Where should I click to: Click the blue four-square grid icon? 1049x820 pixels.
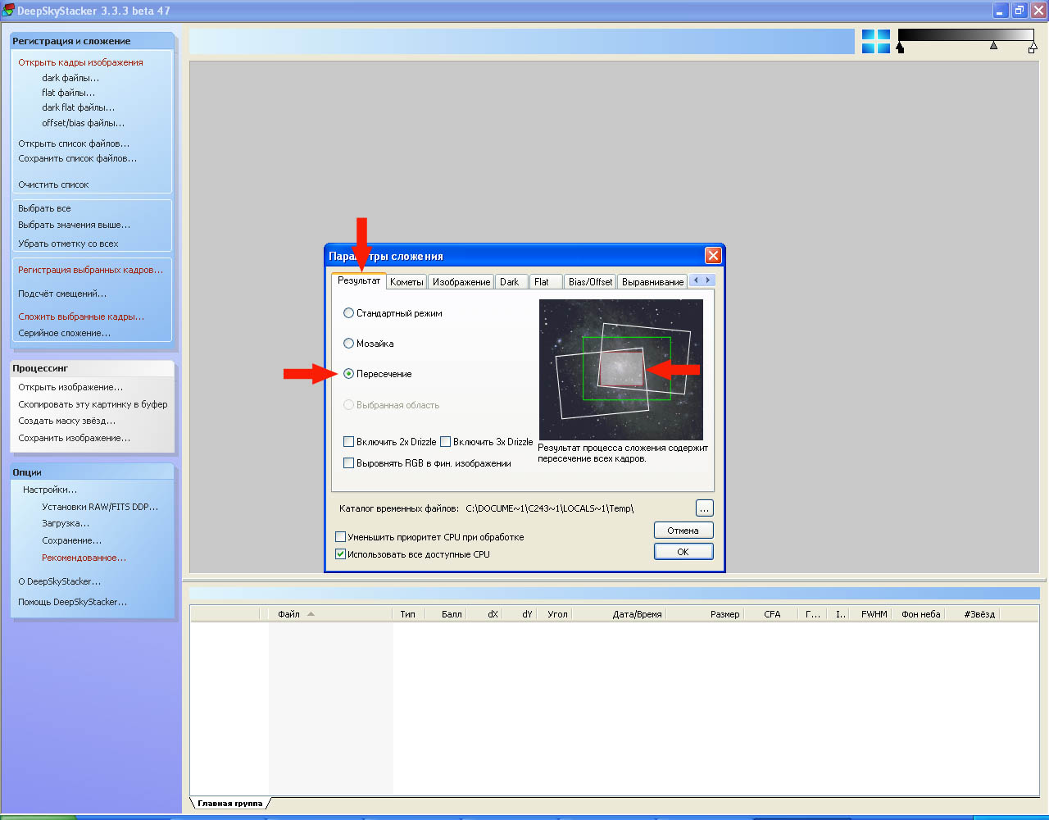[875, 42]
